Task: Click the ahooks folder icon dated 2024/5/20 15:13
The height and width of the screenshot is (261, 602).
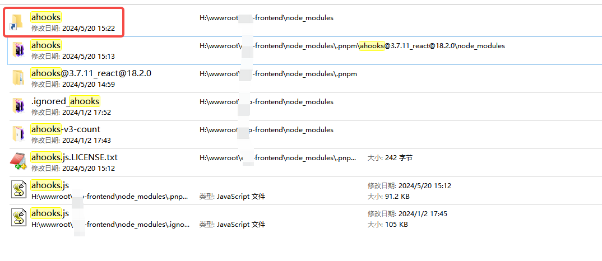Action: [x=18, y=50]
